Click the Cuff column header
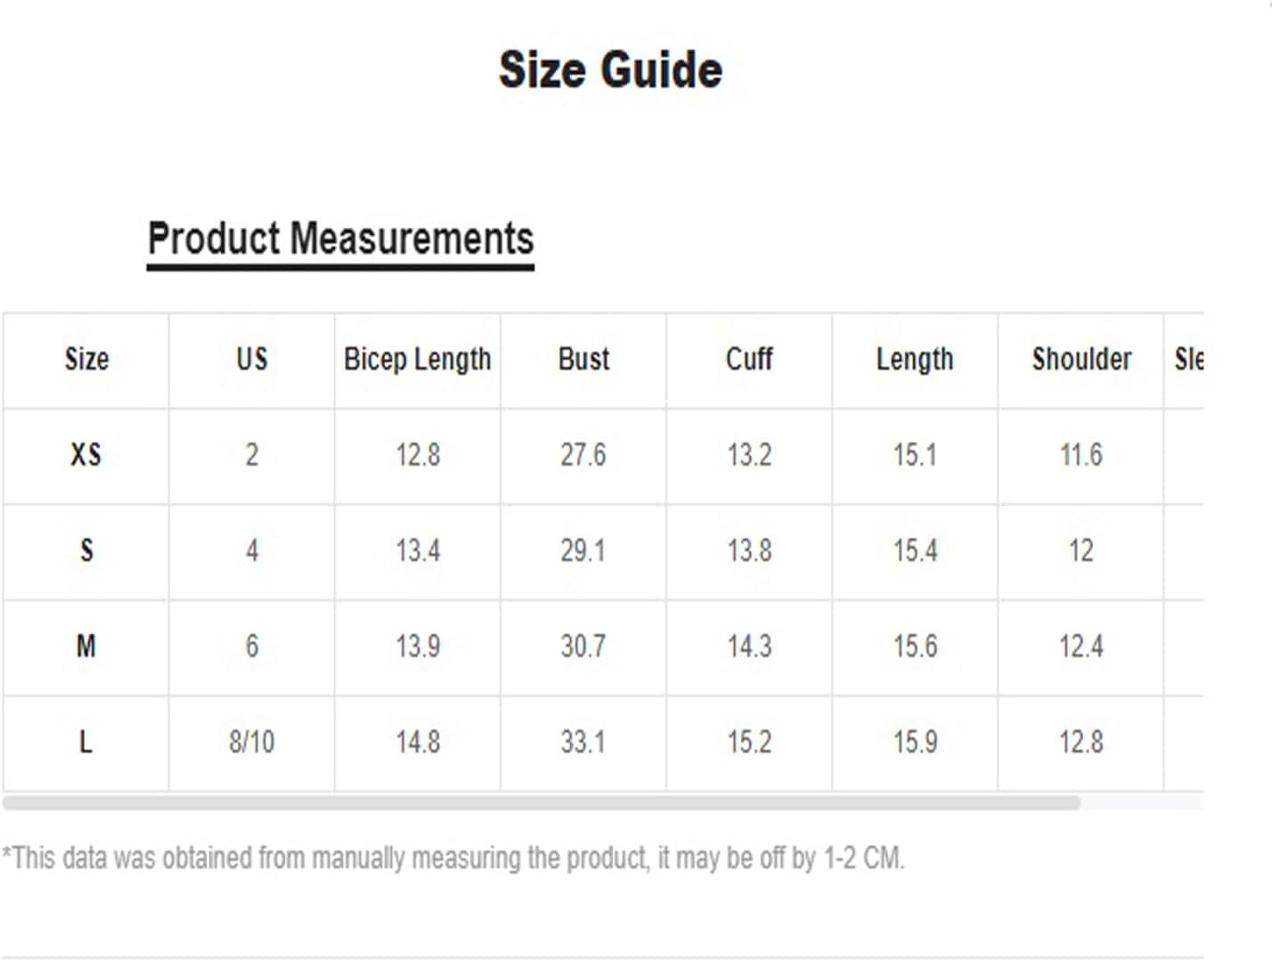 [749, 359]
